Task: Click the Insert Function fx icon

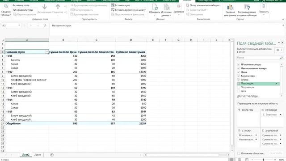Action: coord(45,25)
